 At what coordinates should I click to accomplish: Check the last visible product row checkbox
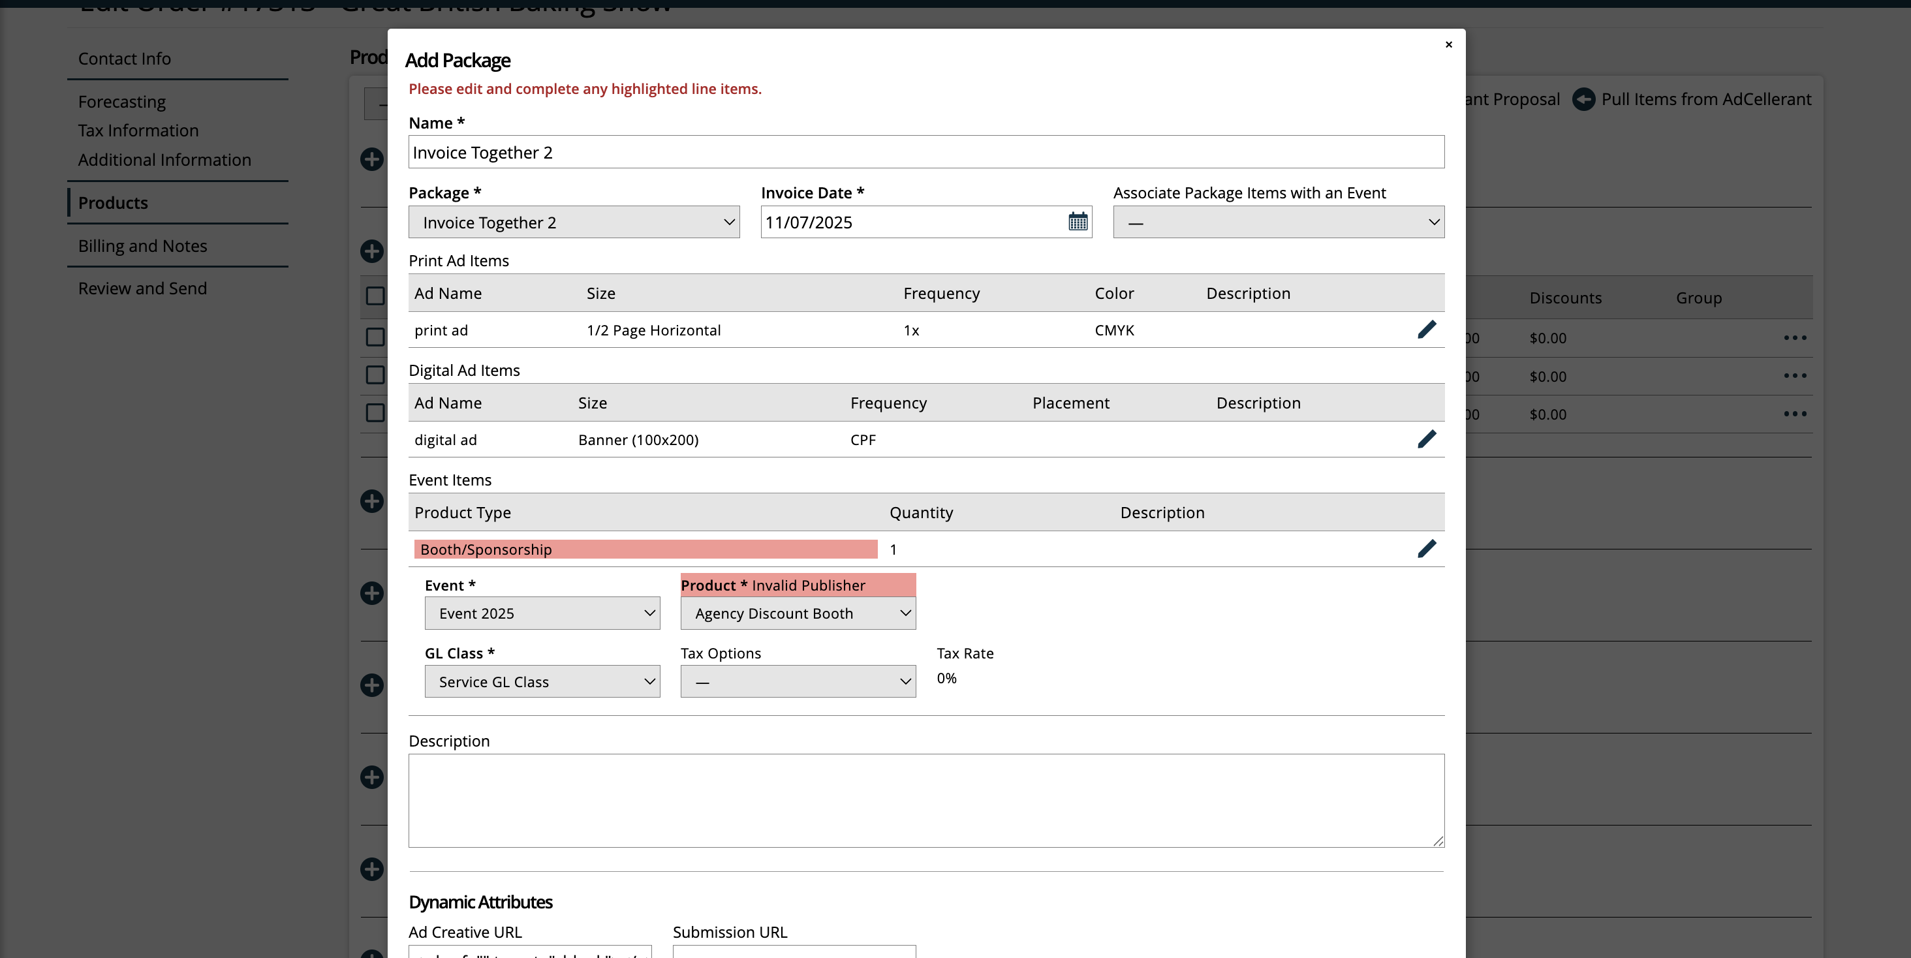coord(375,413)
